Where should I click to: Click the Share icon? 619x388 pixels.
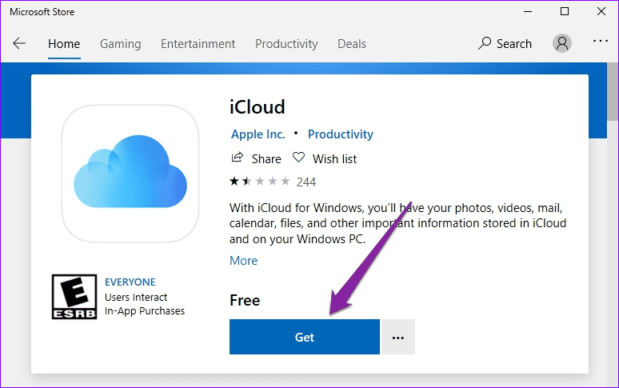pos(237,158)
